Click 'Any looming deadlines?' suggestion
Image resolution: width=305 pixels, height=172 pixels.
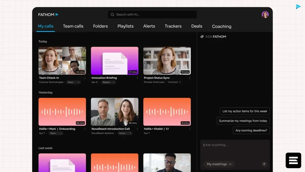(x=251, y=130)
